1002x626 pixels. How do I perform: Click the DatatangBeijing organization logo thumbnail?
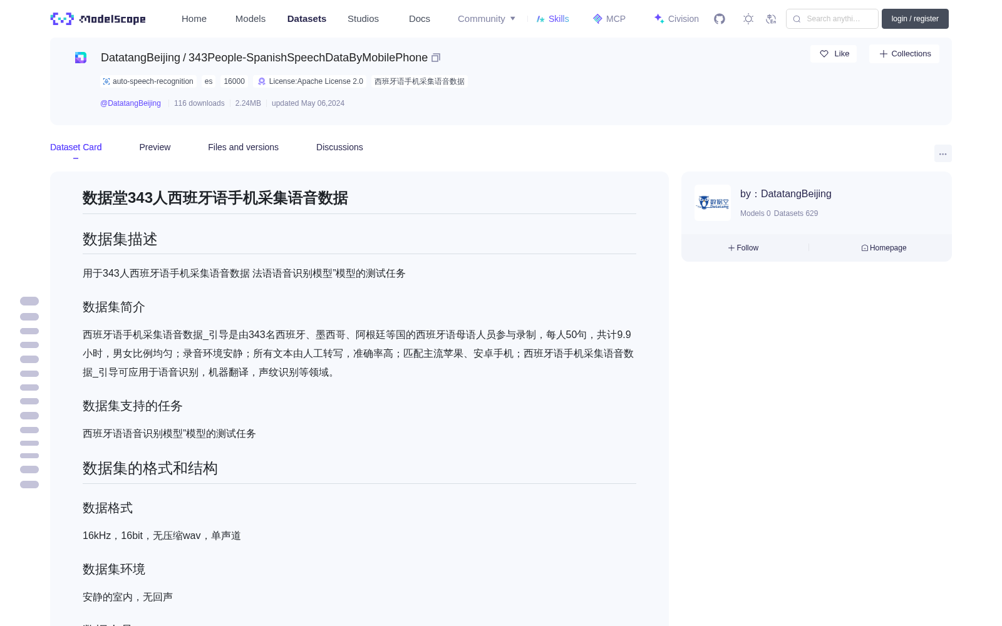(x=713, y=203)
